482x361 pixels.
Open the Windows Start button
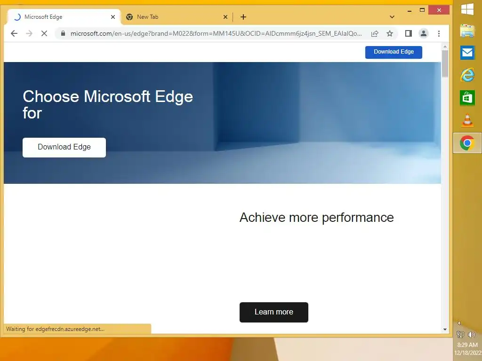(x=467, y=9)
